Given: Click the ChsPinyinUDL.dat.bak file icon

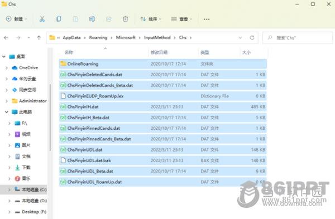Looking at the screenshot, I should (x=63, y=160).
